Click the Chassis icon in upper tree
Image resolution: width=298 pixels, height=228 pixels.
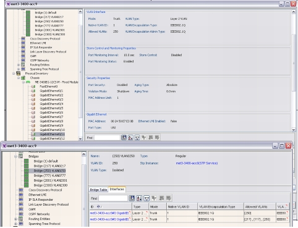[23, 78]
